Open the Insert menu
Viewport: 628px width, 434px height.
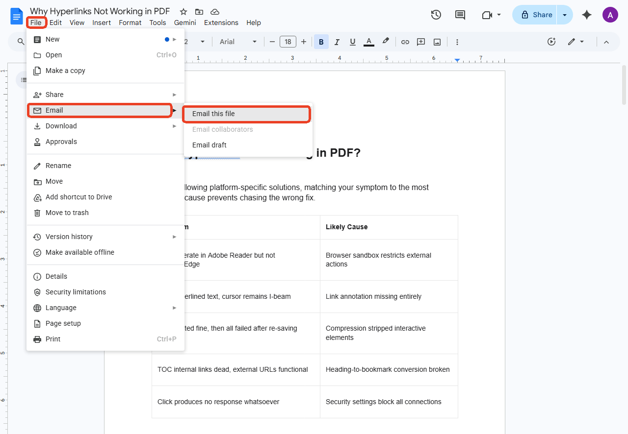point(102,23)
